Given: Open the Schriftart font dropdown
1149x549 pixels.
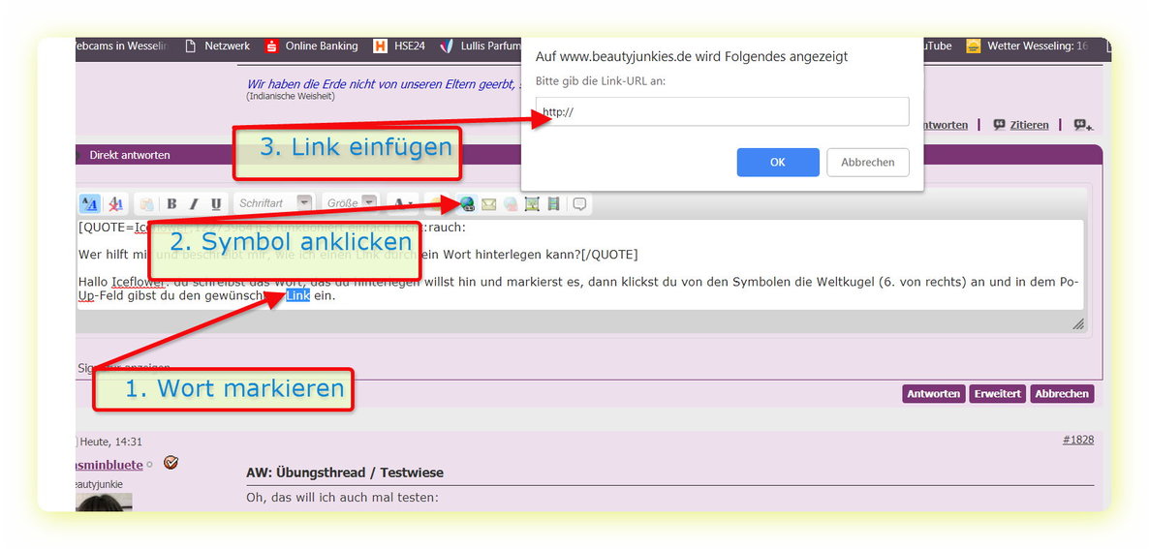Looking at the screenshot, I should pyautogui.click(x=275, y=203).
